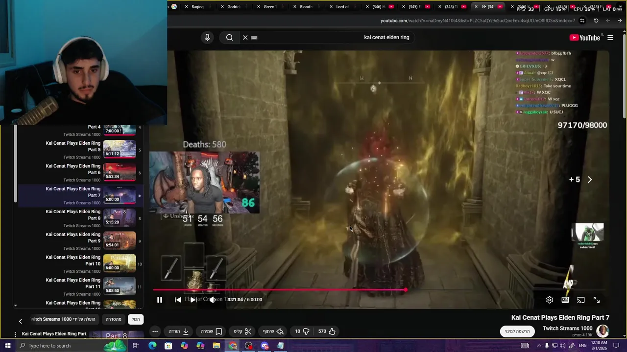Viewport: 627px width, 352px height.
Task: Enter fullscreen mode
Action: [x=597, y=300]
